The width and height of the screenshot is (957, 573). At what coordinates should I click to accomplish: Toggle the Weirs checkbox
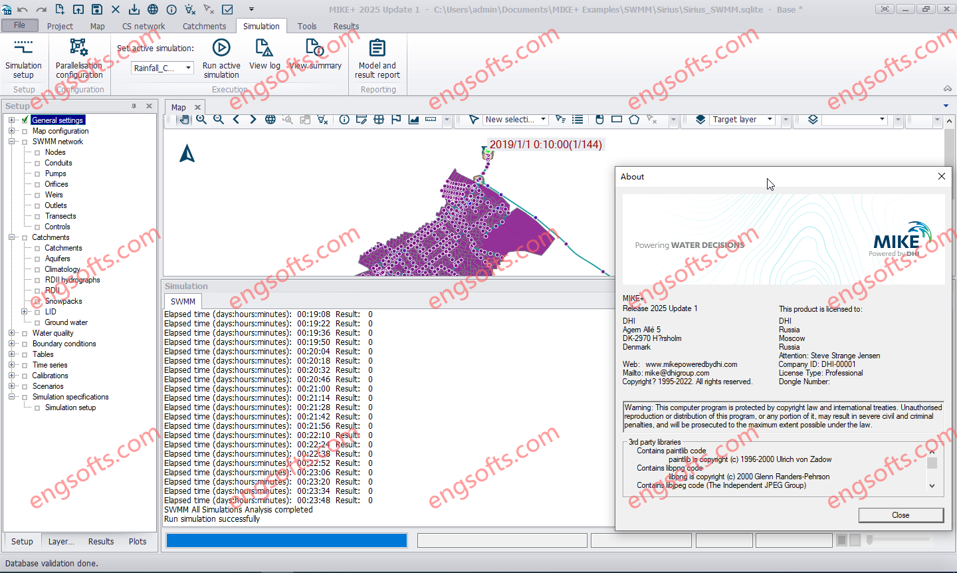(x=37, y=195)
